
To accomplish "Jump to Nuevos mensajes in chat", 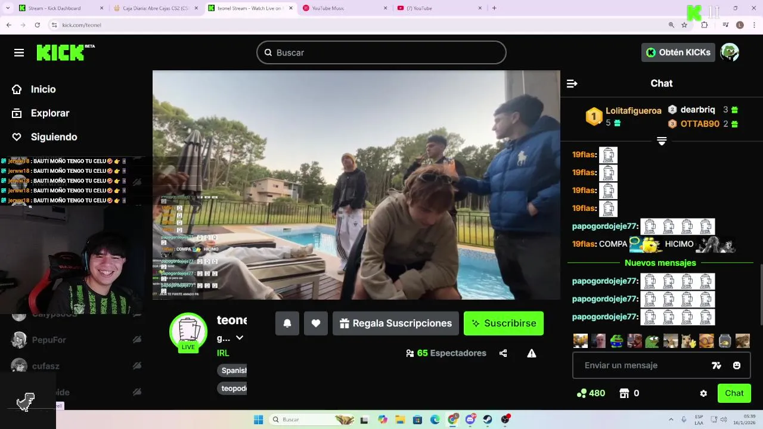I will [x=660, y=263].
